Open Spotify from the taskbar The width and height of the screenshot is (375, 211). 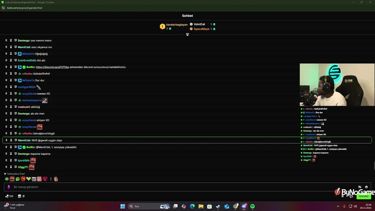pyautogui.click(x=253, y=206)
